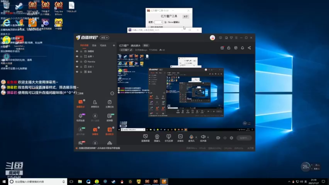Select the 文本 1 layer row
329x185 pixels.
point(95,67)
